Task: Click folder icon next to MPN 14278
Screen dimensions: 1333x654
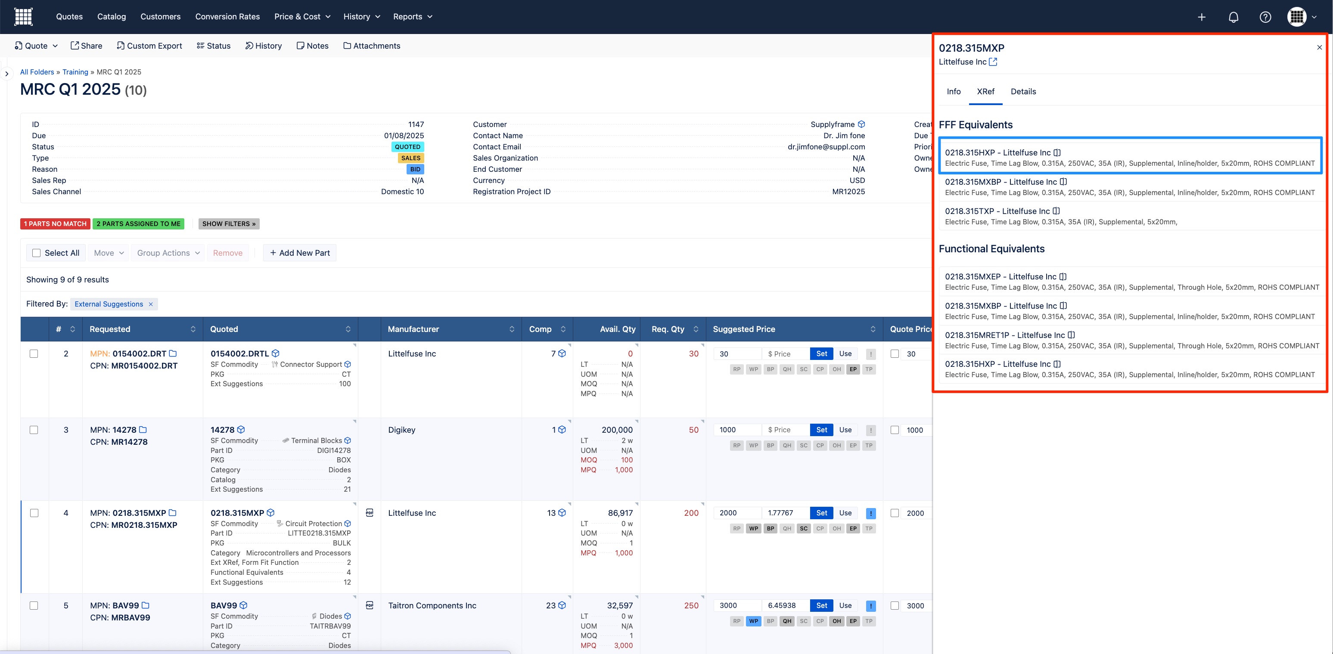Action: click(143, 429)
